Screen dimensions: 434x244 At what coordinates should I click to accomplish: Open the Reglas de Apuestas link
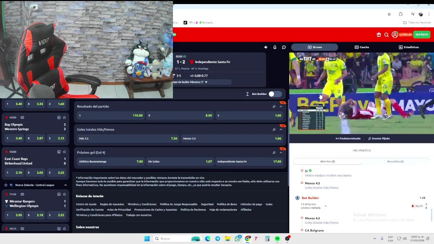pos(112,204)
